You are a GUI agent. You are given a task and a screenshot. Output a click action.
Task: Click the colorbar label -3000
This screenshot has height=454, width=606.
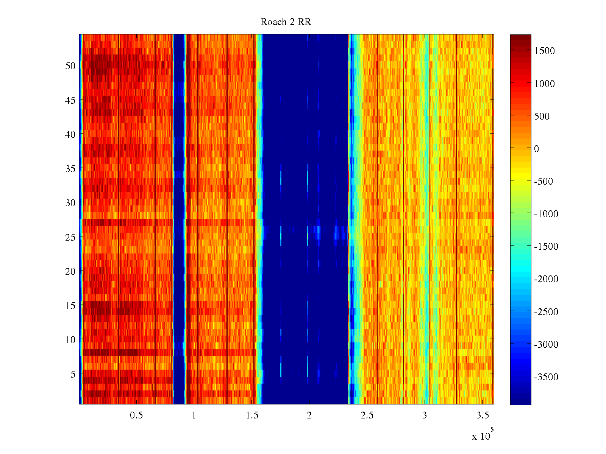546,344
